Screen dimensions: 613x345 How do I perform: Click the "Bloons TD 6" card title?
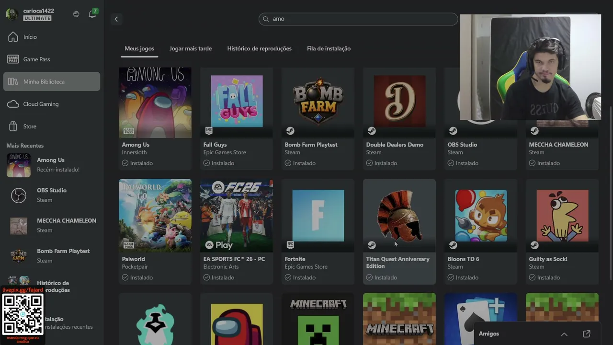click(x=464, y=259)
